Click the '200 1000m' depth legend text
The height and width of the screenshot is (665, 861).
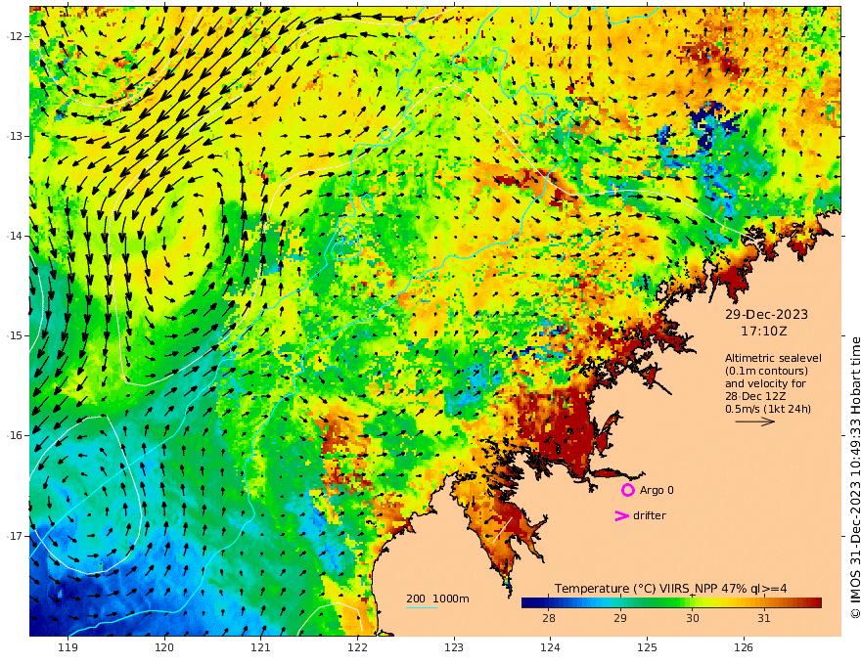click(437, 598)
